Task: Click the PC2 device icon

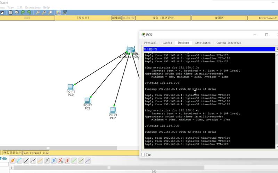Action: tap(113, 111)
